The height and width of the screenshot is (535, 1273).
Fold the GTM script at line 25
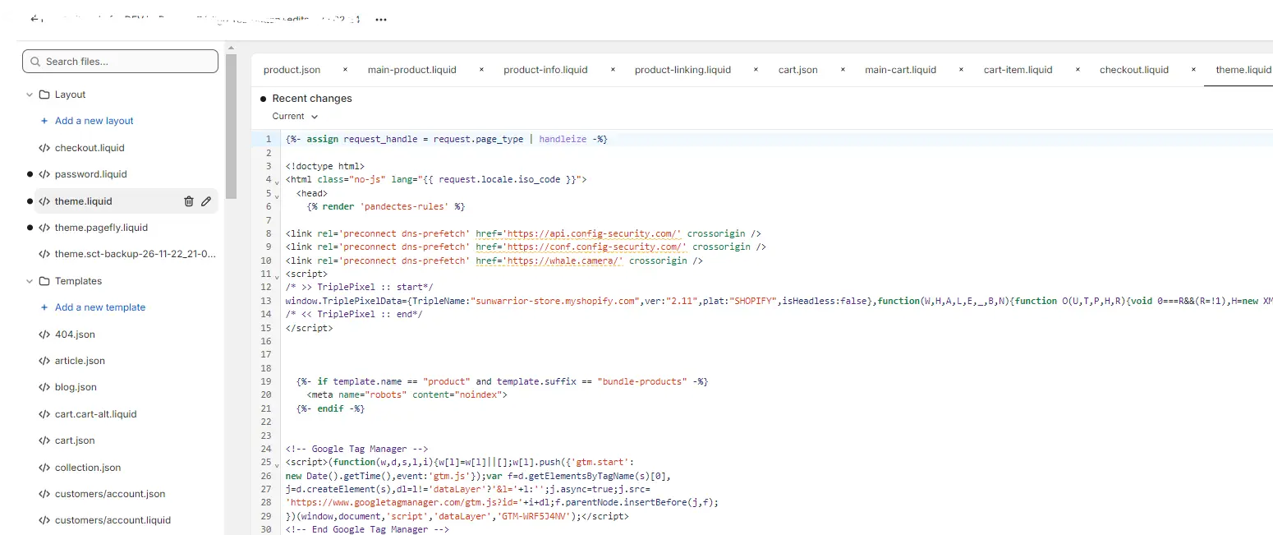click(277, 464)
